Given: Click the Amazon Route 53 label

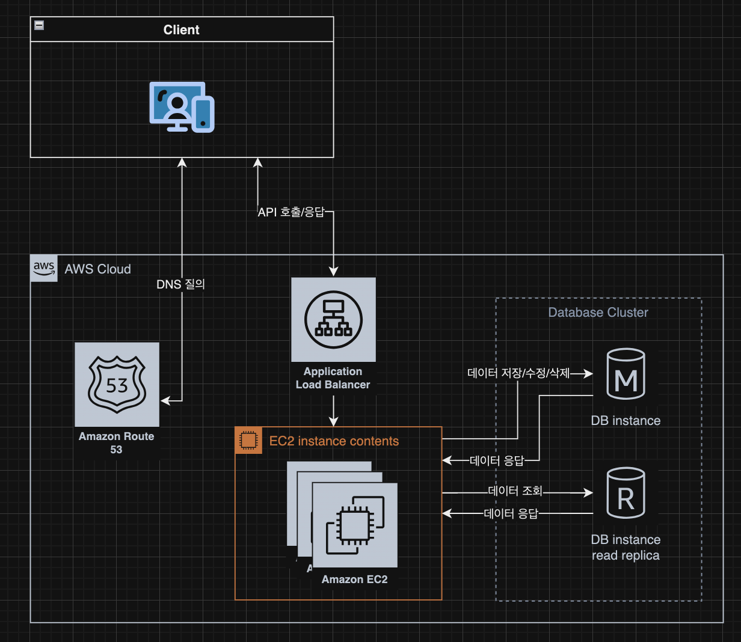Looking at the screenshot, I should 117,443.
